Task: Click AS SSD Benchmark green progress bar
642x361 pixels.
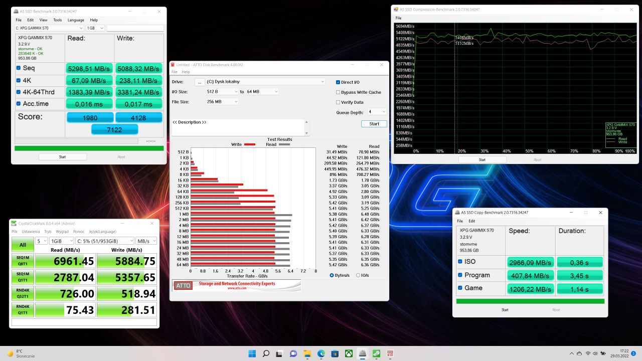Action: (x=89, y=148)
